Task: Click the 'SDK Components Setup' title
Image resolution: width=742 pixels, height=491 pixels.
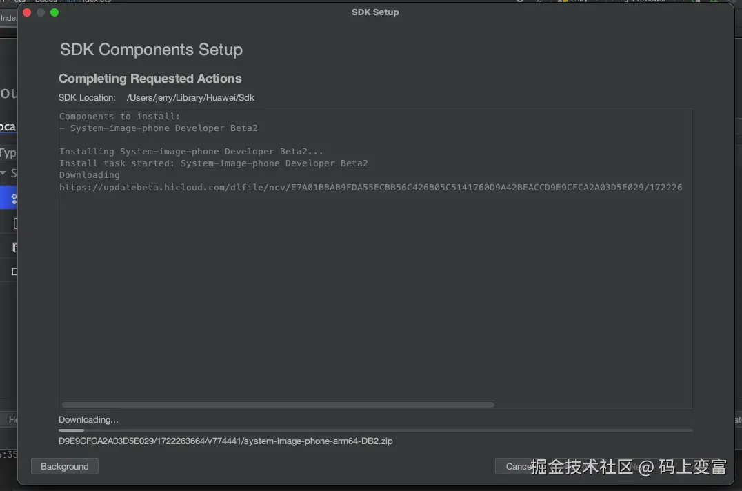Action: [151, 50]
